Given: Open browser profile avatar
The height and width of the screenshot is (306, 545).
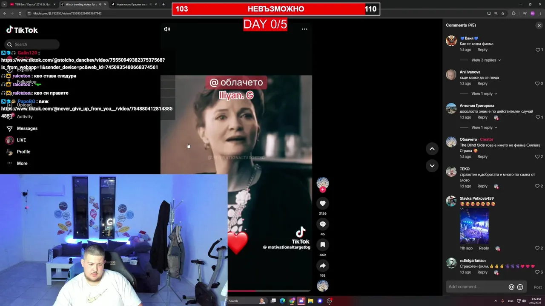Looking at the screenshot, I should 533,13.
